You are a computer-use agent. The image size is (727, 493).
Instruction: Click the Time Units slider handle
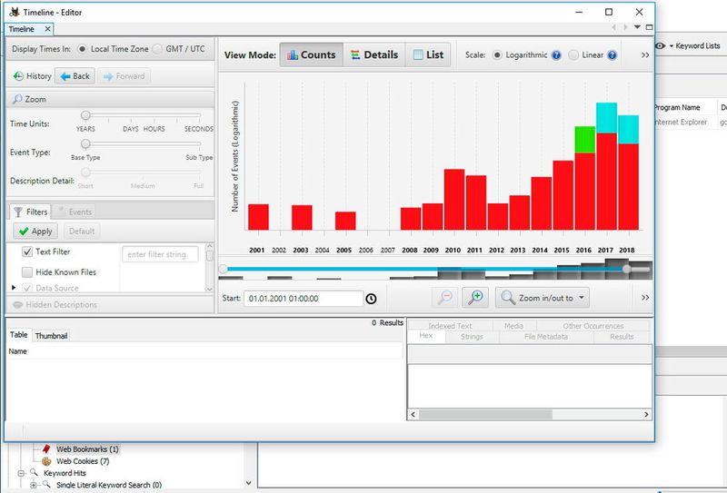click(x=85, y=115)
